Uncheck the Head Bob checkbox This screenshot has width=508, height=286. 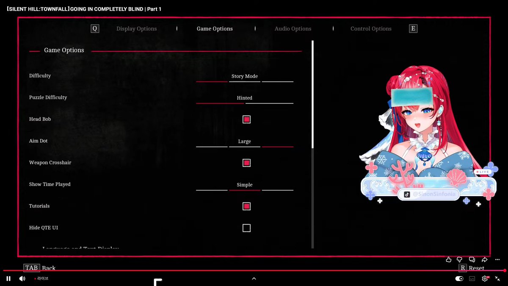(246, 119)
